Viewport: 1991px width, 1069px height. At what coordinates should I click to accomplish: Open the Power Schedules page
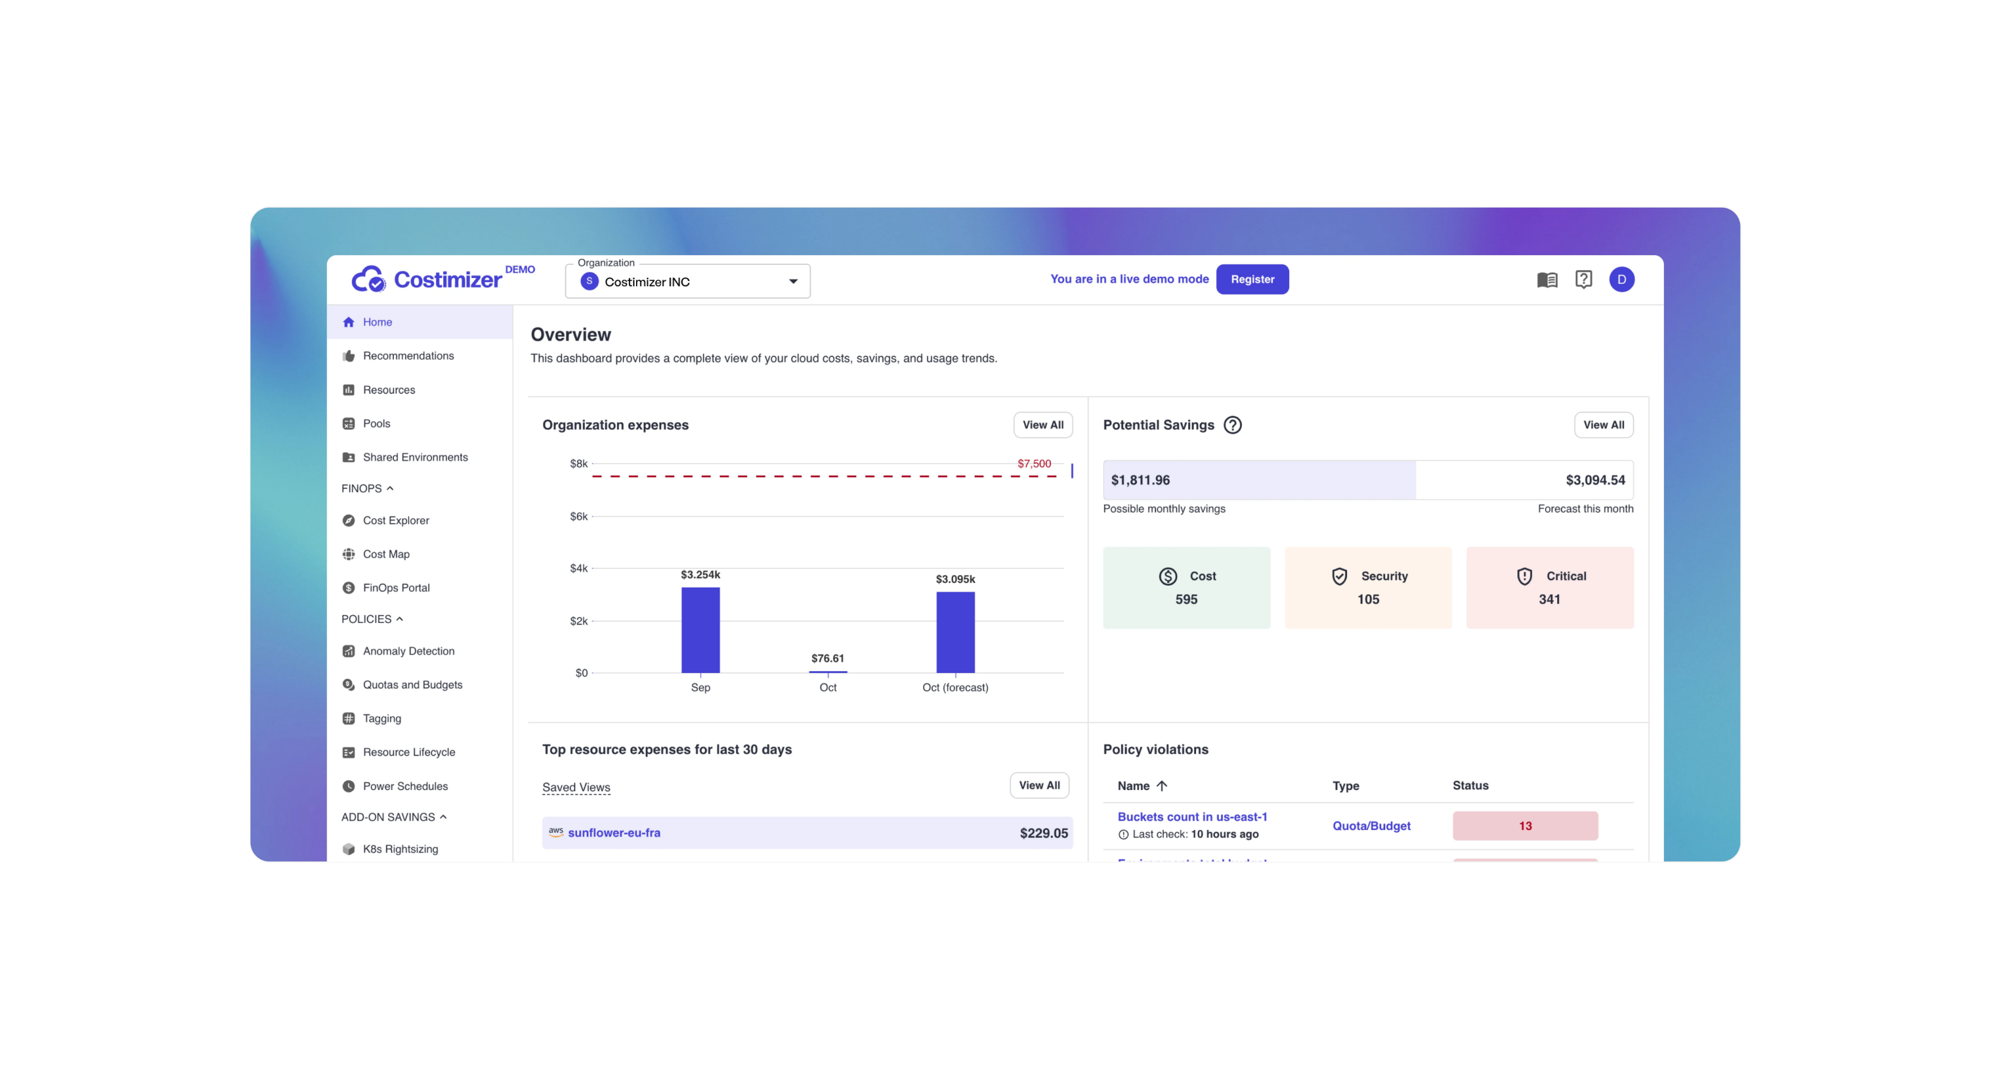[x=405, y=786]
